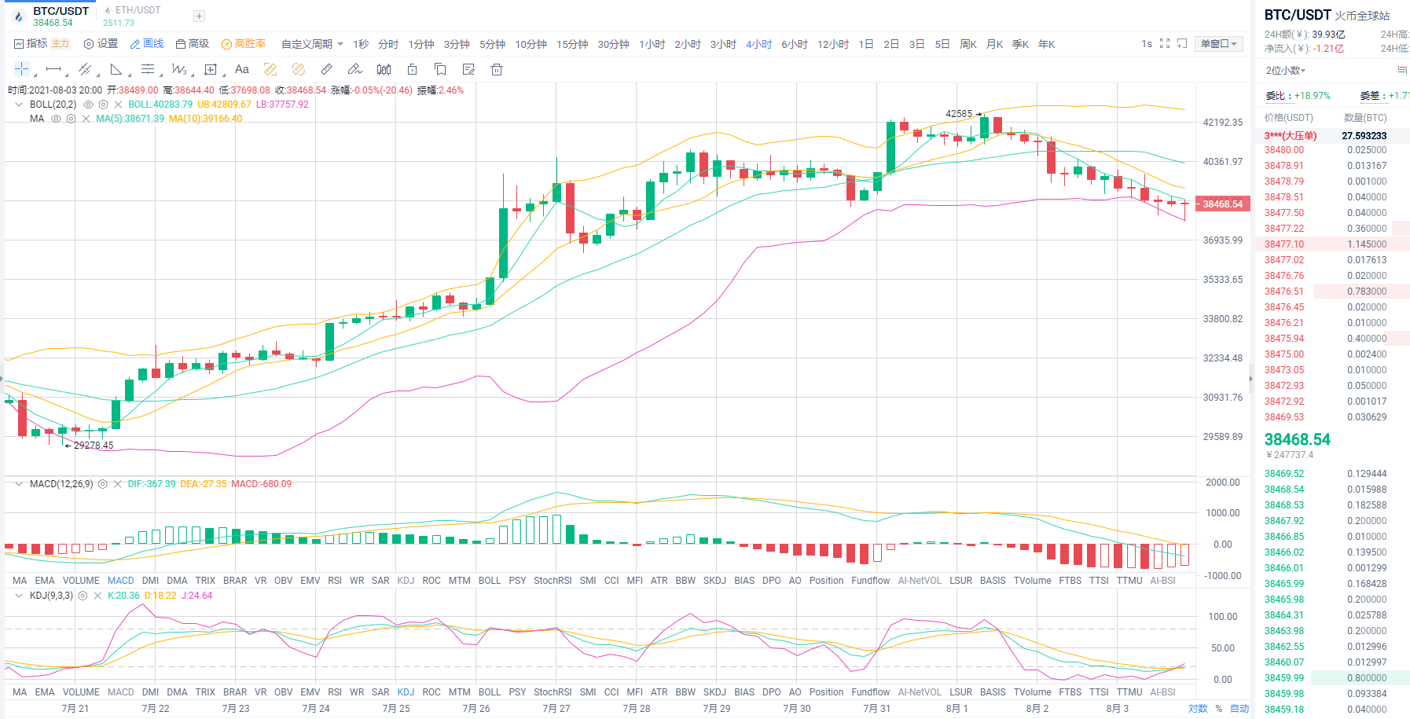The width and height of the screenshot is (1410, 719).
Task: Click the edit note drawing icon
Action: tap(468, 69)
